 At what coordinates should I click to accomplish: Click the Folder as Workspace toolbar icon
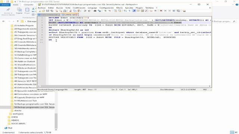click(x=151, y=11)
